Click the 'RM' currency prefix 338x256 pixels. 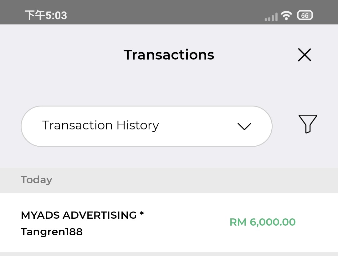click(x=238, y=222)
